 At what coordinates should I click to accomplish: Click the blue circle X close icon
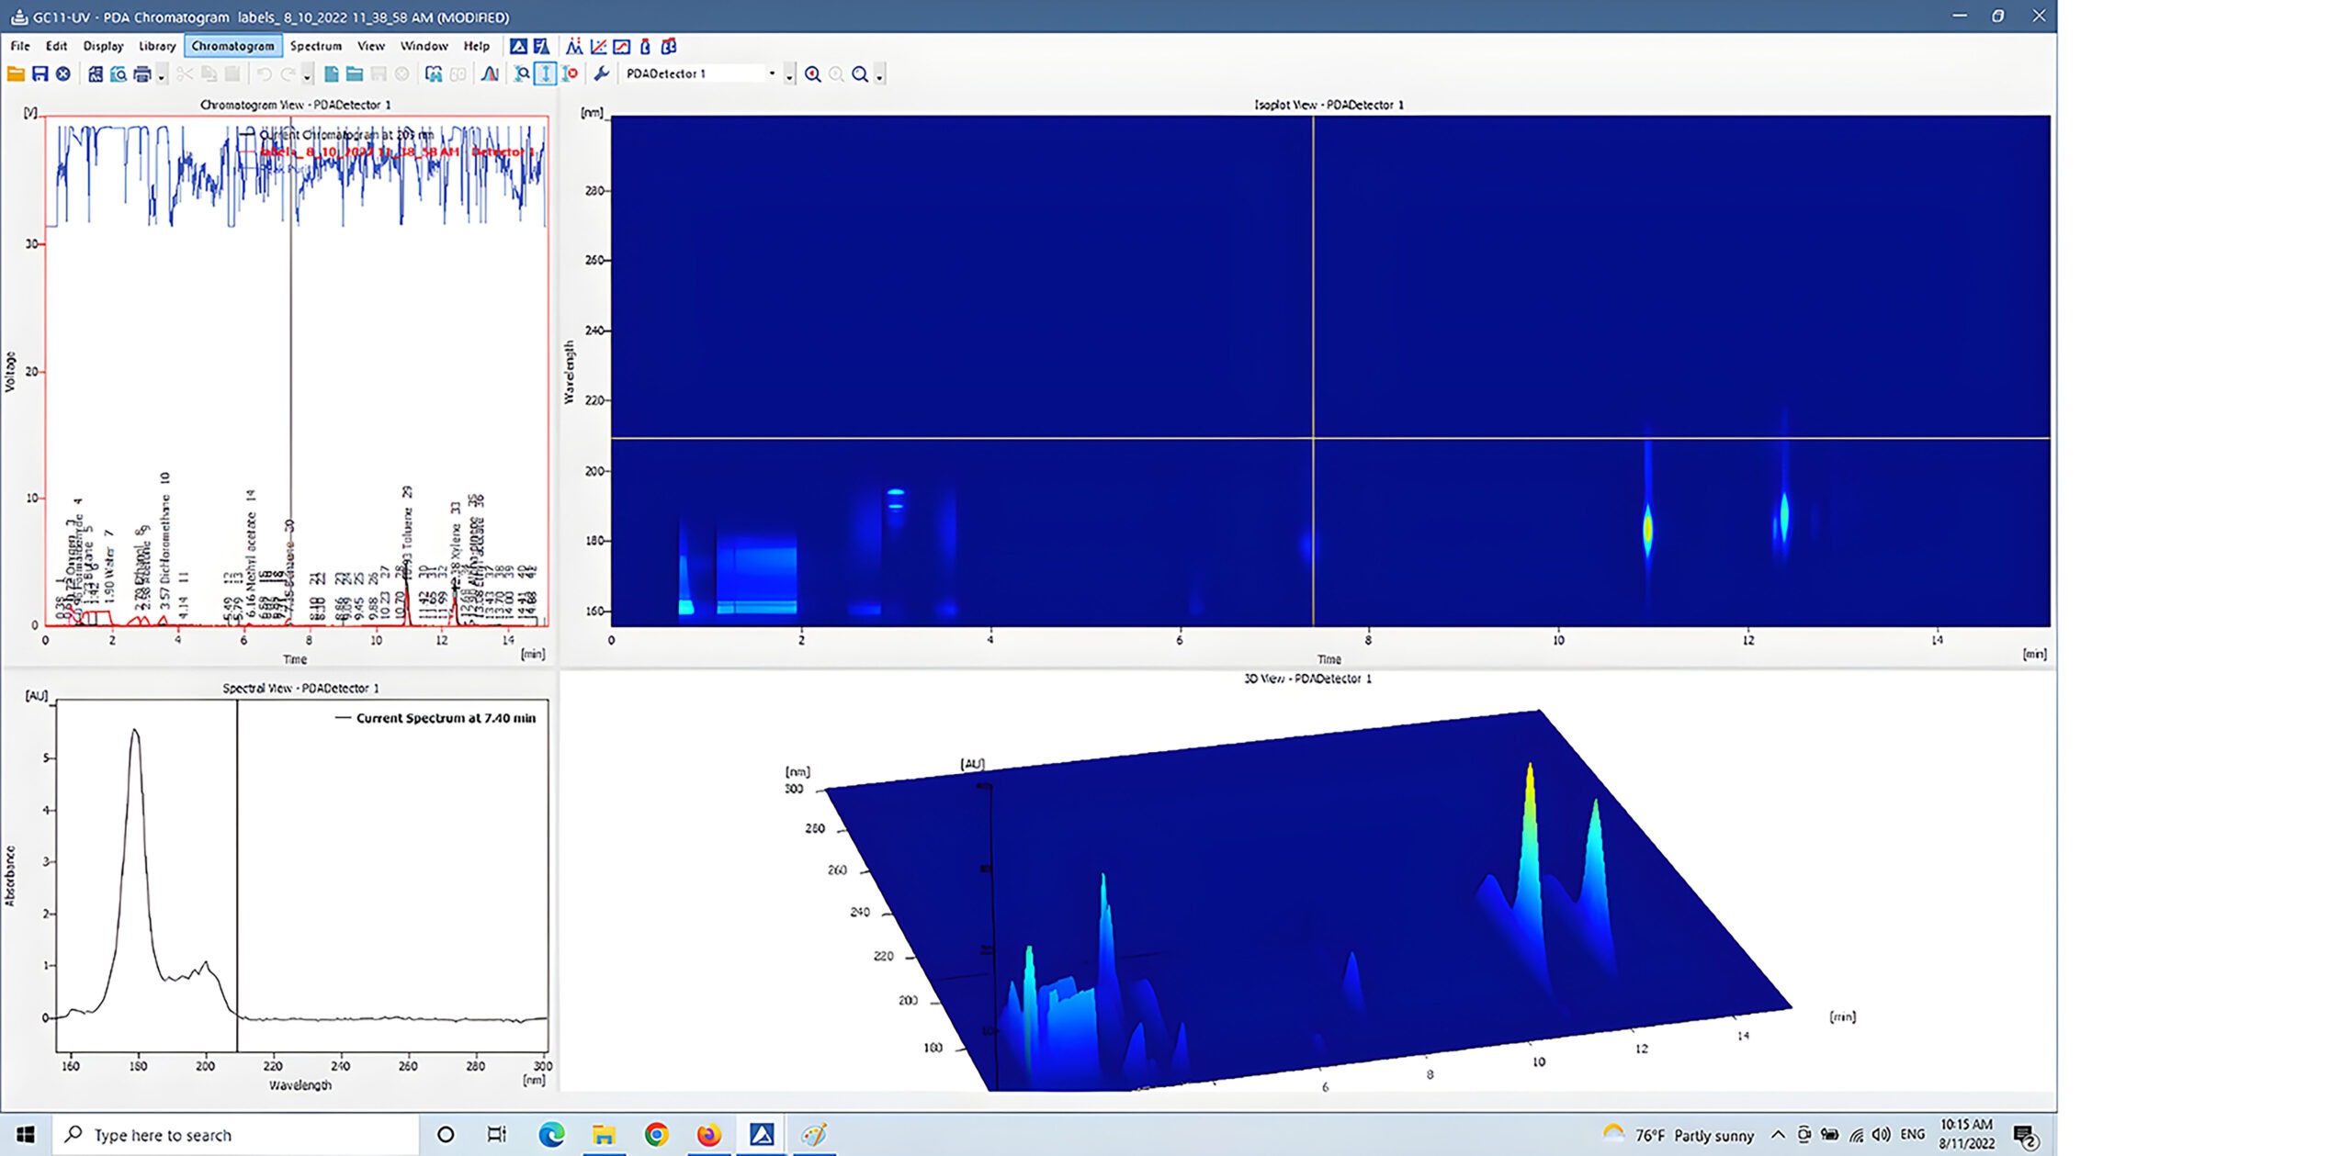[63, 74]
